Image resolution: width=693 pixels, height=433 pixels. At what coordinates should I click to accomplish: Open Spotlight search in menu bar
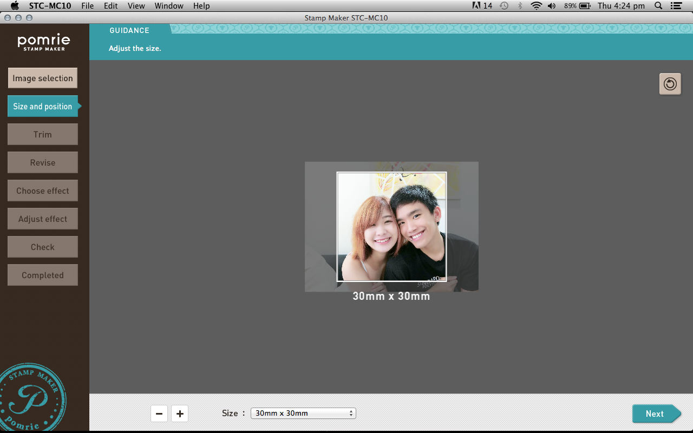pyautogui.click(x=658, y=6)
